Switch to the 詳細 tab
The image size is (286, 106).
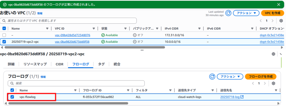click(x=11, y=64)
